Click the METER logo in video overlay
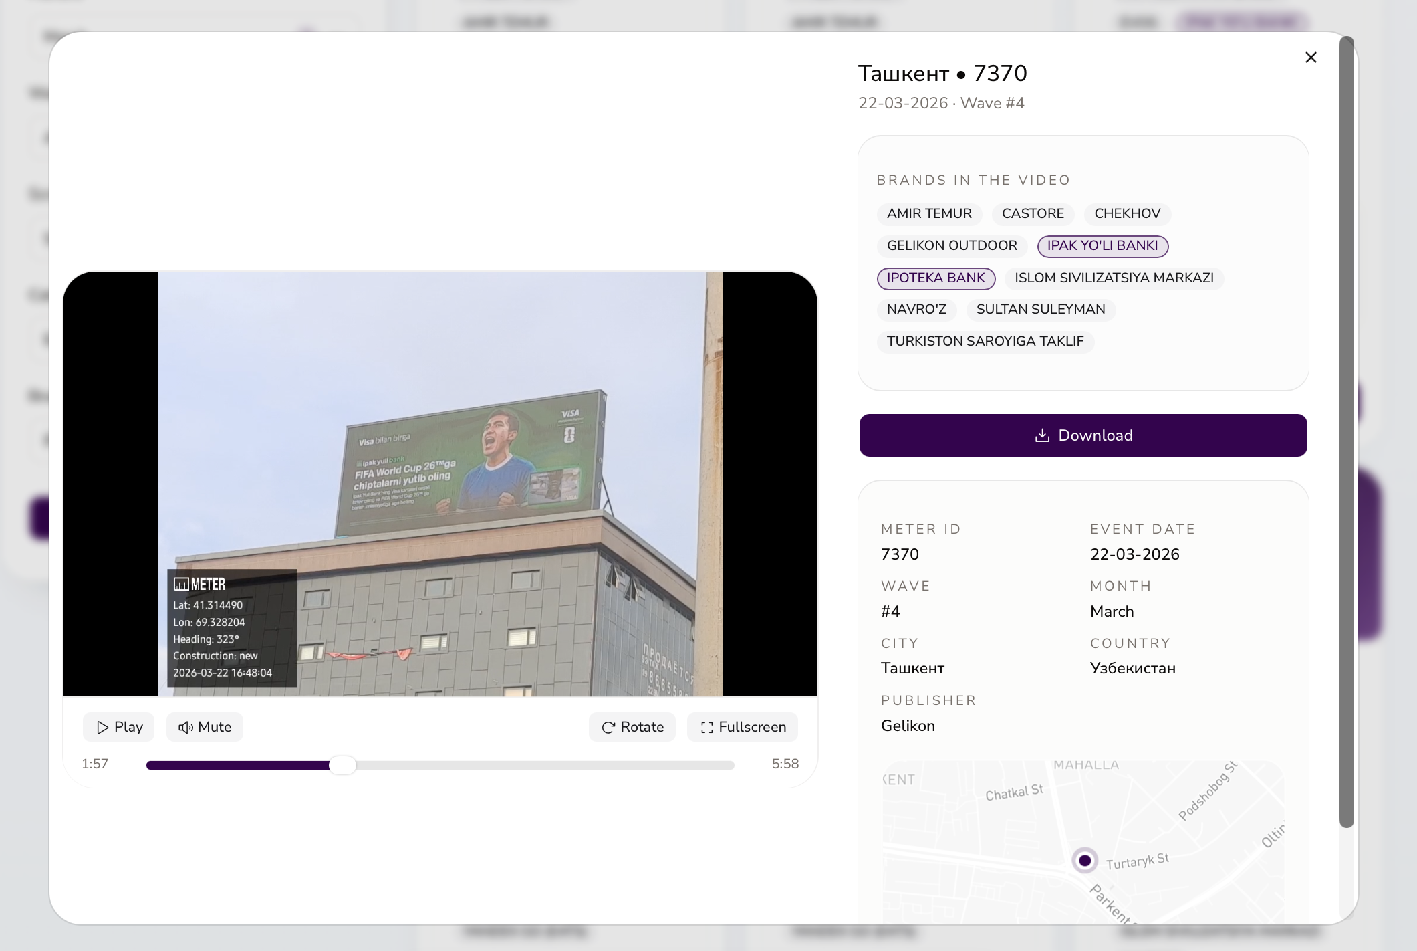This screenshot has height=951, width=1417. (x=200, y=585)
